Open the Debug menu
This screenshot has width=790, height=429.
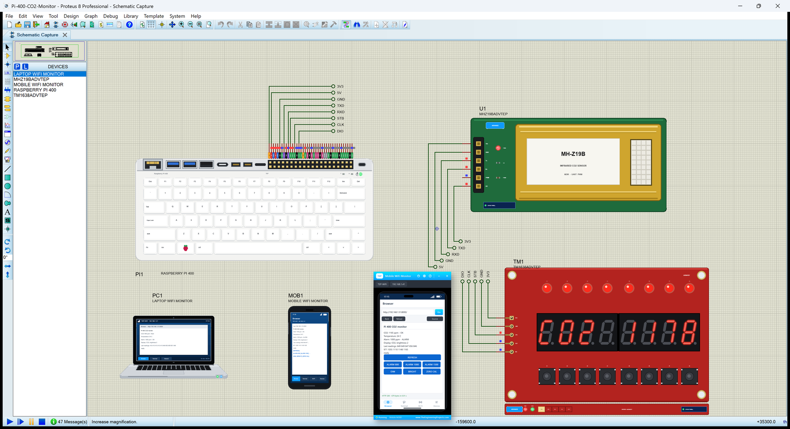click(x=111, y=16)
